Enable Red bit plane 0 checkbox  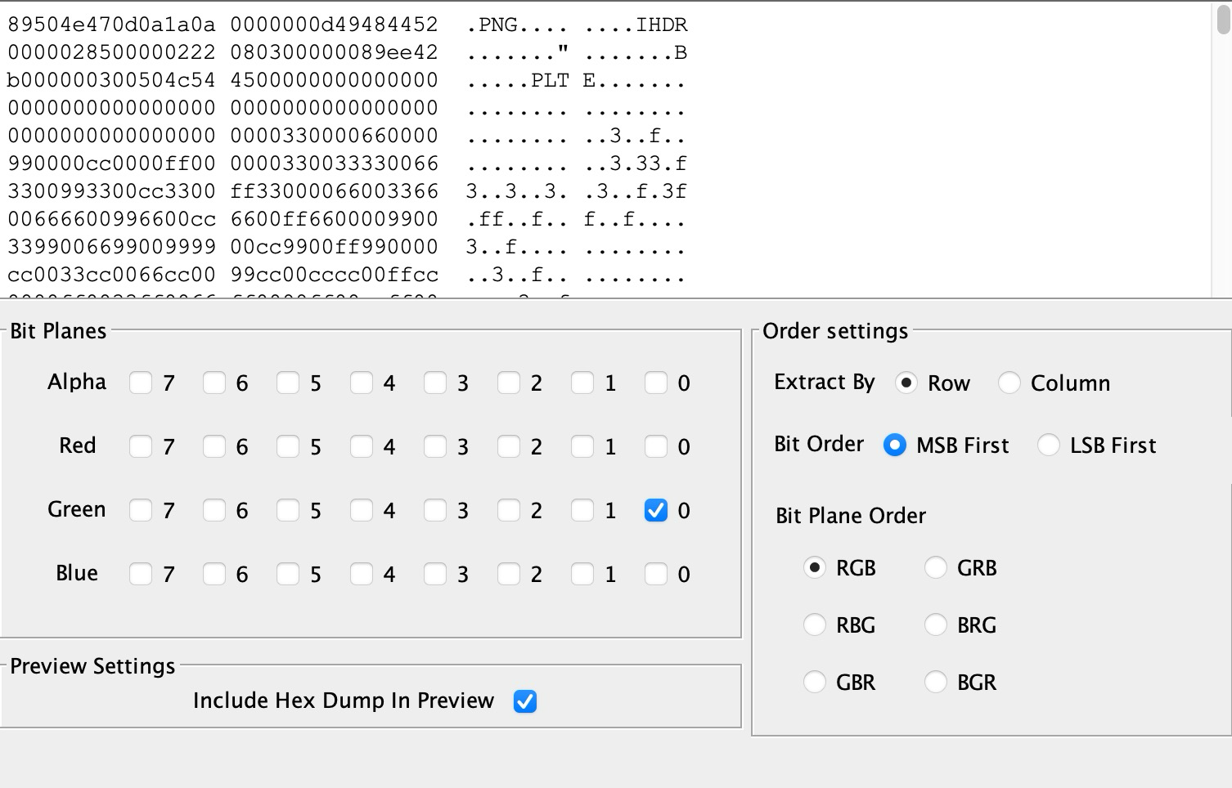[x=655, y=446]
